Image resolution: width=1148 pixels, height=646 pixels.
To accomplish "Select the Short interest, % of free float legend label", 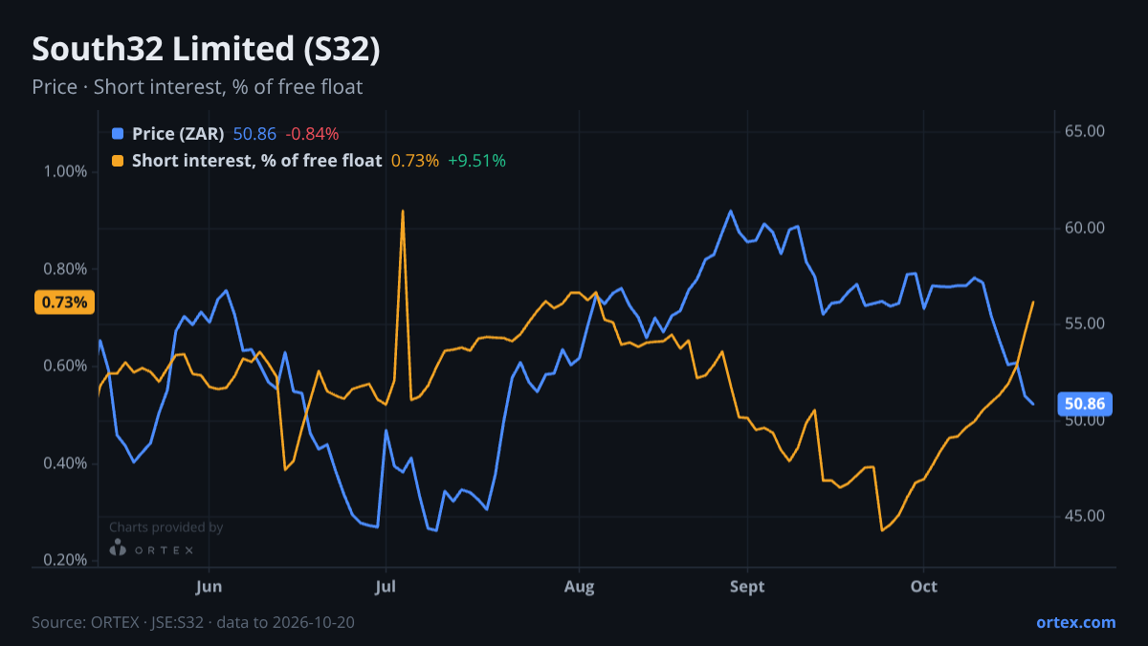I will pyautogui.click(x=257, y=161).
